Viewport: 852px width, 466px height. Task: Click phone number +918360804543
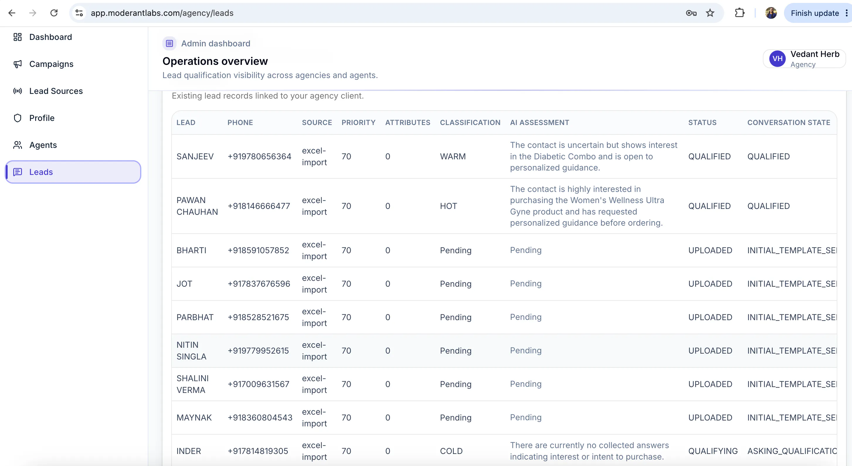click(x=260, y=417)
